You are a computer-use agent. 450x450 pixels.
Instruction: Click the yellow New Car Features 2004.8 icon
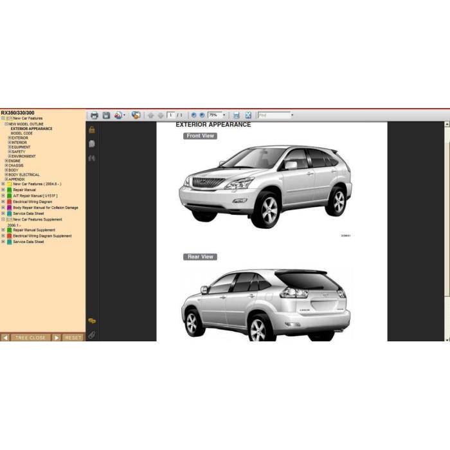9,184
